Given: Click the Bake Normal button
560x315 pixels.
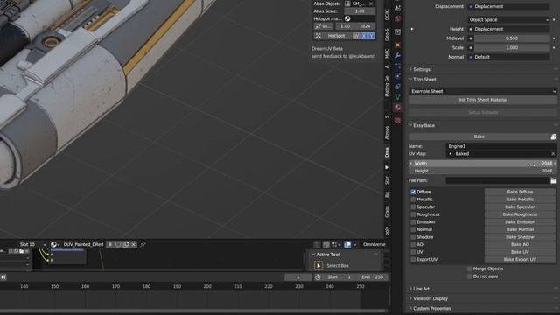Looking at the screenshot, I should click(x=520, y=229).
